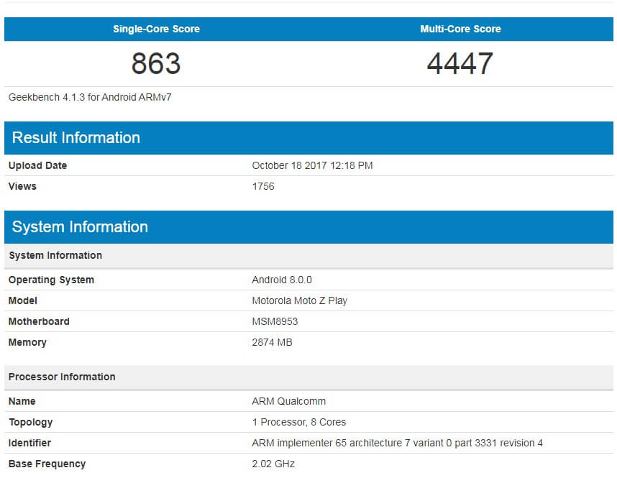Select the 2874 MB memory value
Image resolution: width=617 pixels, height=478 pixels.
(272, 342)
